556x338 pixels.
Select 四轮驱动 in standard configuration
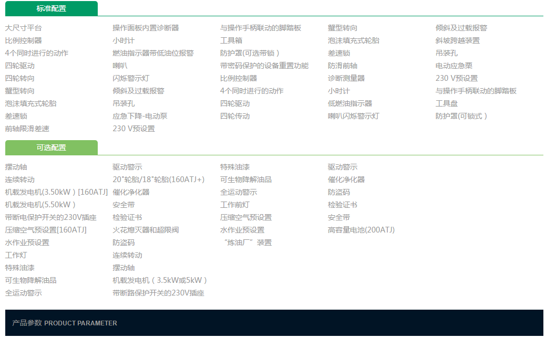point(20,65)
